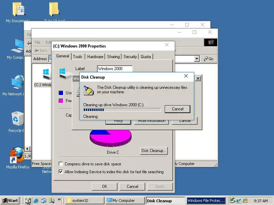
Task: Click the Drive C label under the chart
Action: (113, 152)
